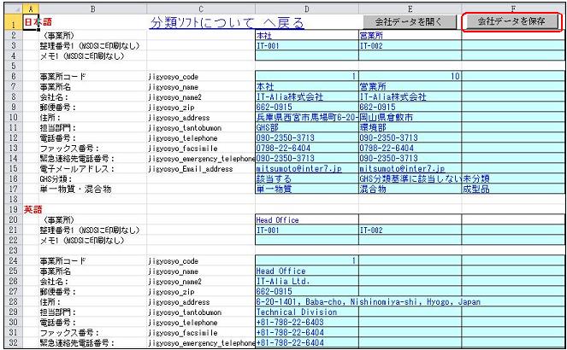This screenshot has width=567, height=350.
Task: Click the cell containing 10 in row 6
Action: coord(410,76)
